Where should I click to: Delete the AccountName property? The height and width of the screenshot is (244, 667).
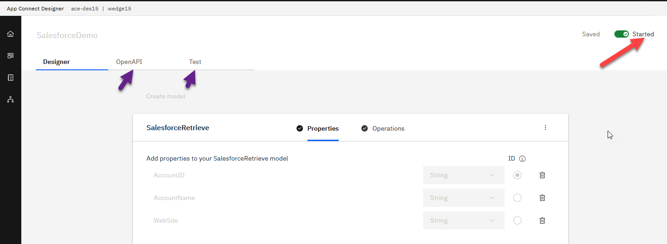click(542, 198)
